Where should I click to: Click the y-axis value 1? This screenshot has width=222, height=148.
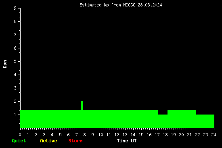pos(15,115)
